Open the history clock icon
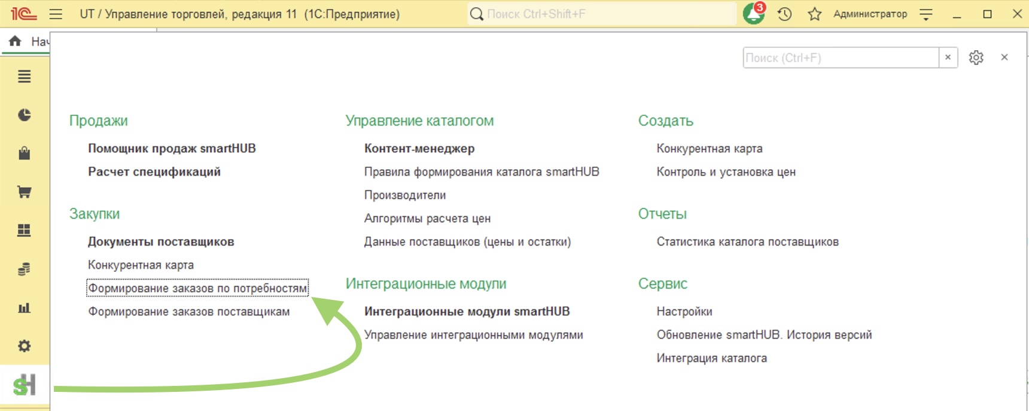The height and width of the screenshot is (411, 1029). 784,14
